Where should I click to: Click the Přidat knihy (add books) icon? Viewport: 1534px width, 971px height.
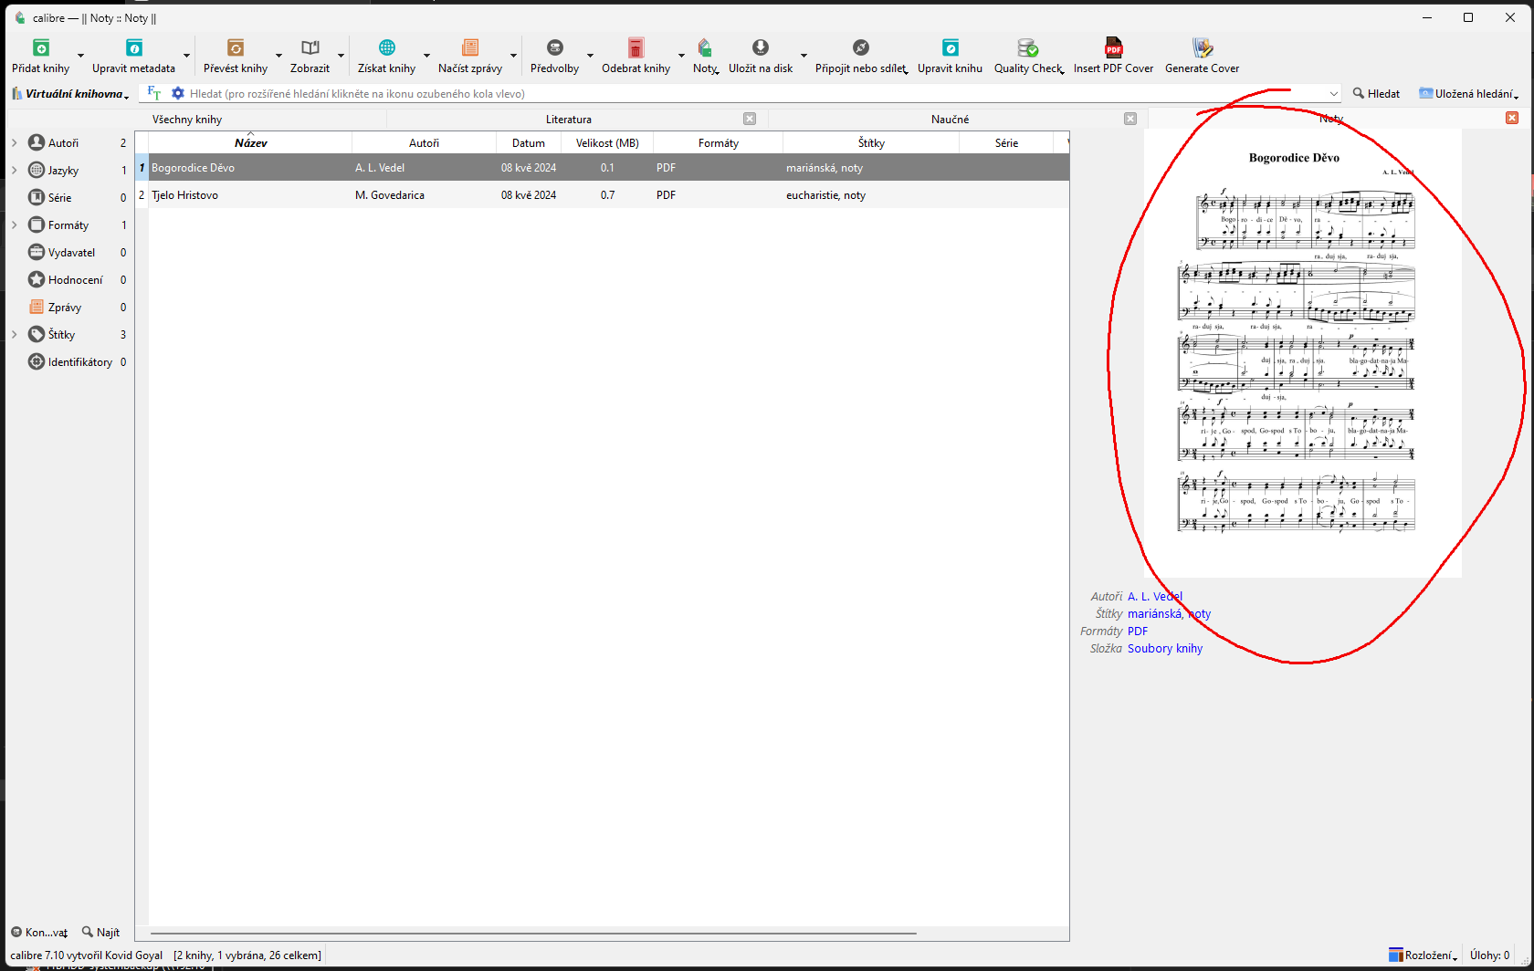41,47
